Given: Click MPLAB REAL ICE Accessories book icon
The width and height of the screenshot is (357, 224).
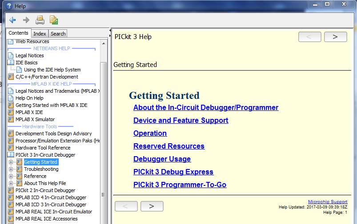Looking at the screenshot, I should [x=11, y=219].
